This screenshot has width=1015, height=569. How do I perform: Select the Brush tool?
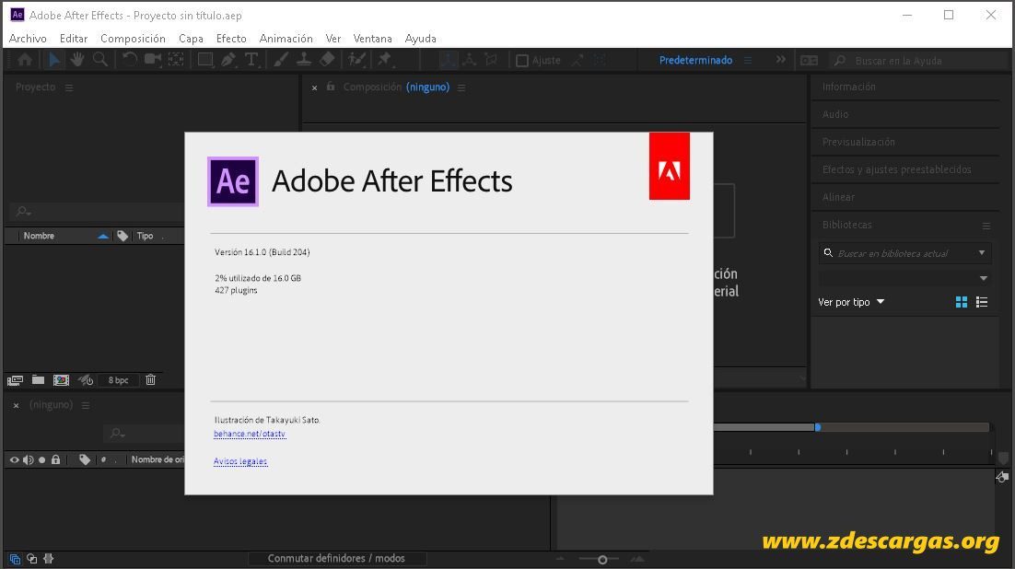point(281,60)
